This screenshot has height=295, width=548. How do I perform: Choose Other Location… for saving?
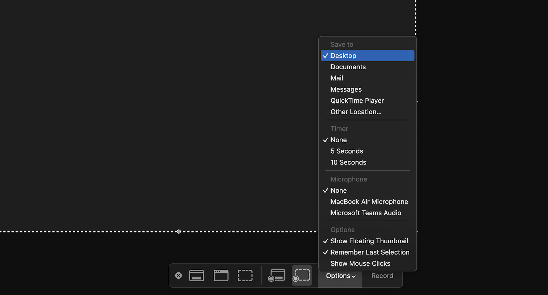(356, 112)
